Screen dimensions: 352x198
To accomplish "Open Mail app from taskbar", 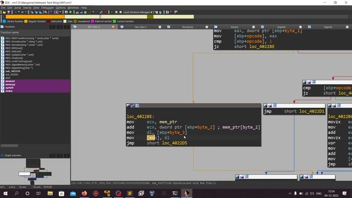I will tap(73, 193).
